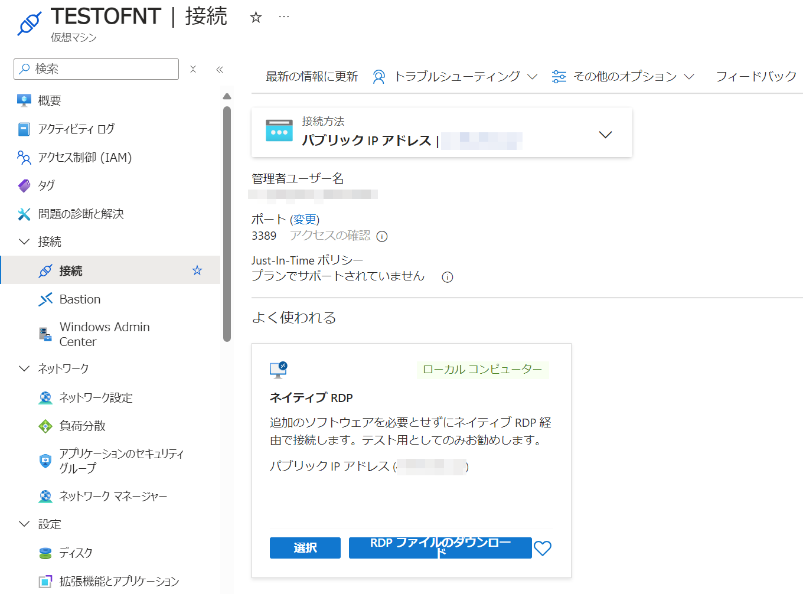Open 概要 overview in sidebar
The image size is (803, 594).
pos(50,100)
